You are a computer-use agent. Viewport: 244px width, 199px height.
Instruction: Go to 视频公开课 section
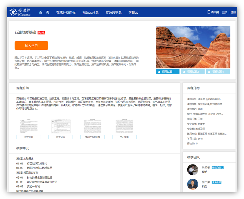tap(90, 12)
